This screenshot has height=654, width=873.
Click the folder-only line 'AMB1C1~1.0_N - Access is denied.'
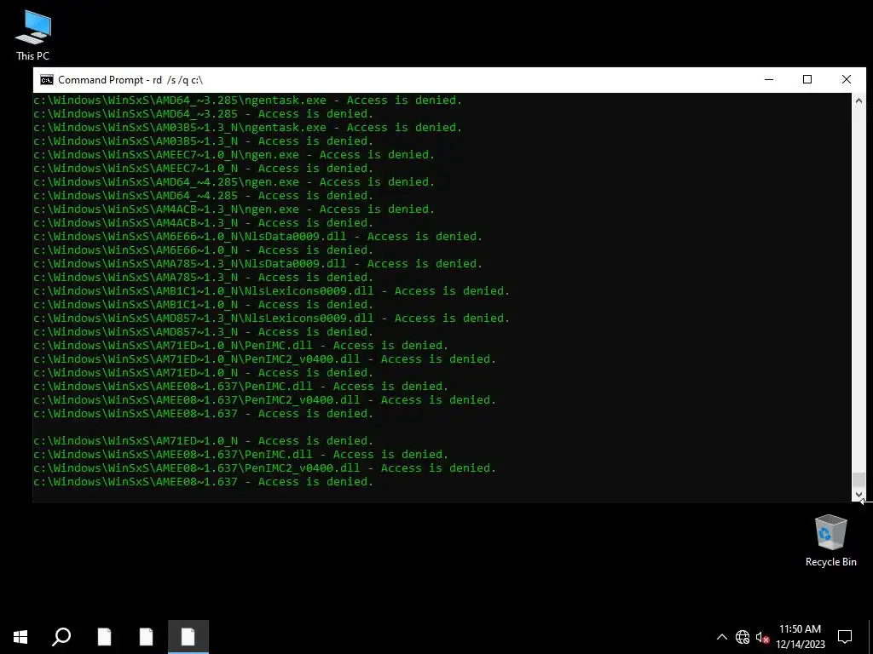coord(203,304)
